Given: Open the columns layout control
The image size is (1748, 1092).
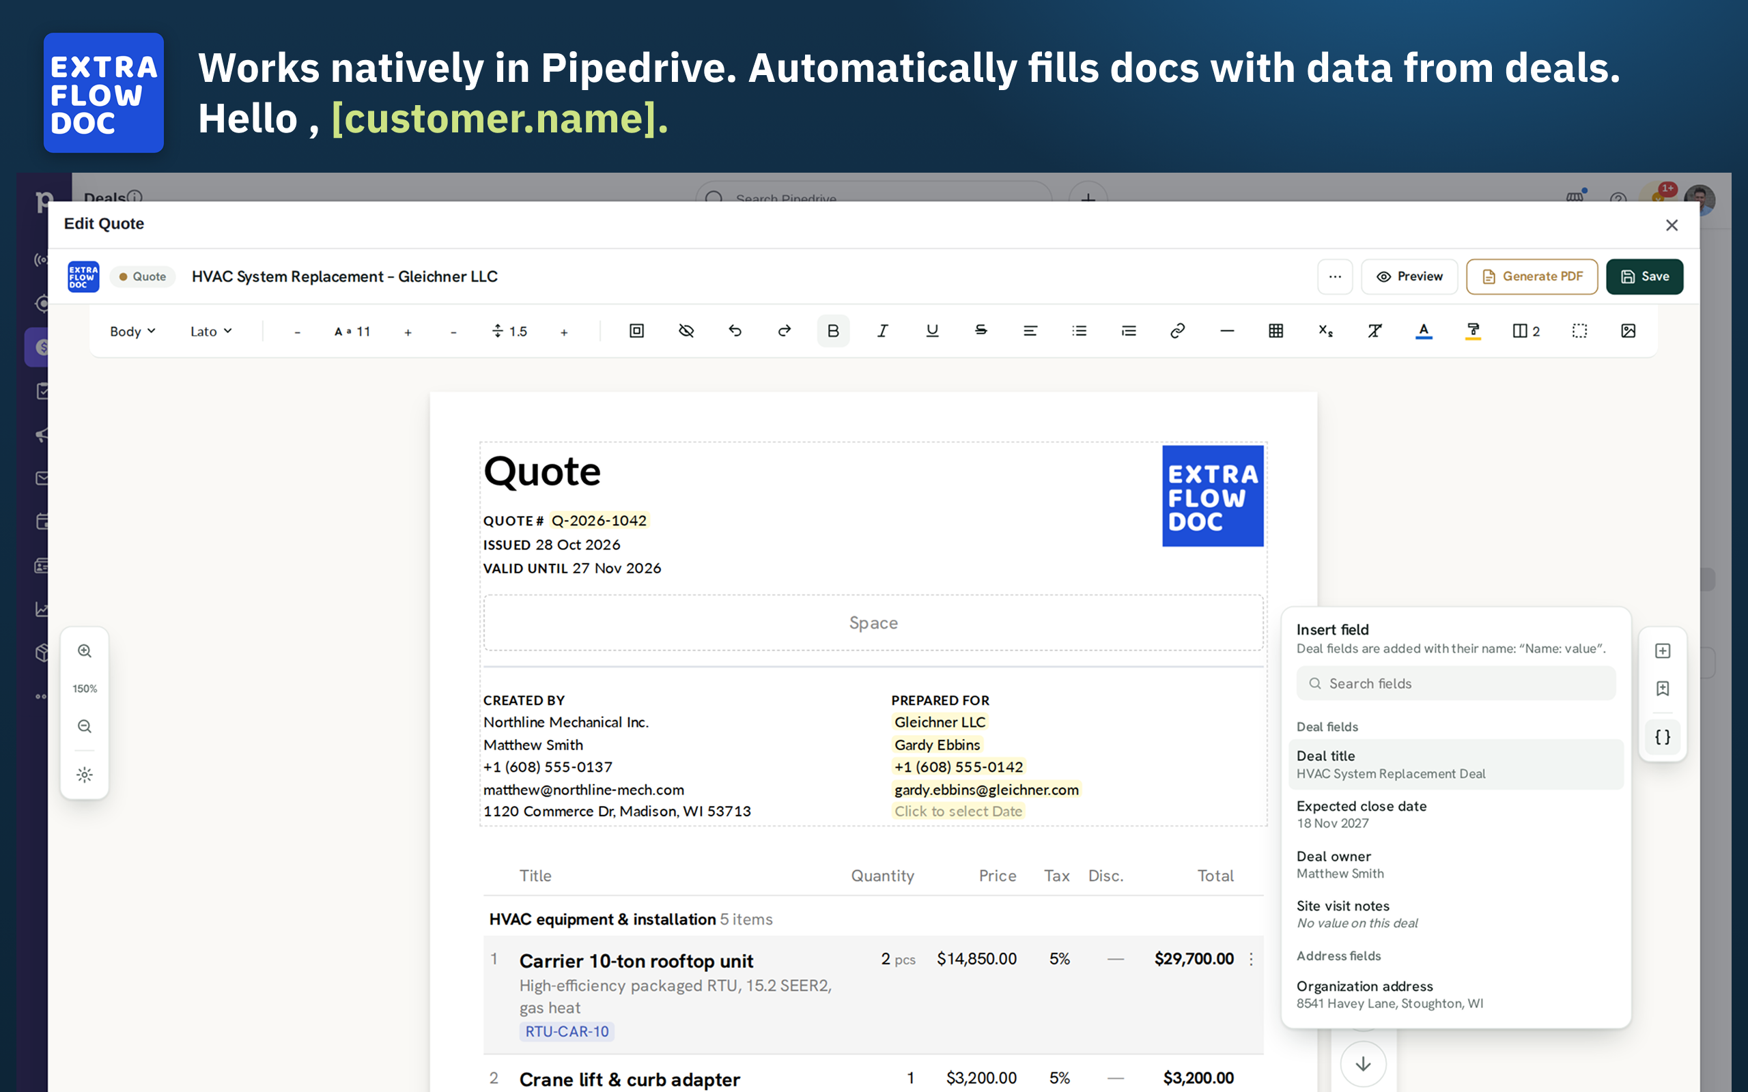Looking at the screenshot, I should point(1526,331).
